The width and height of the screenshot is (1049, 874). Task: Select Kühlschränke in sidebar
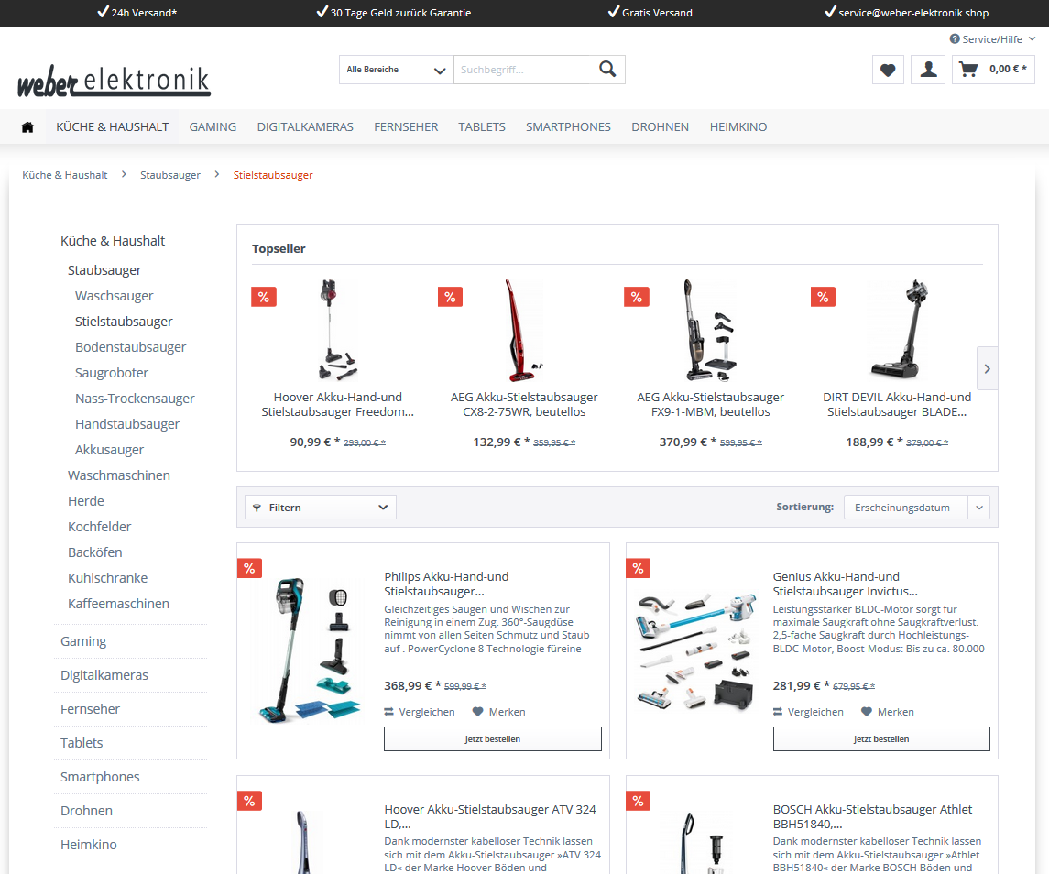coord(108,578)
